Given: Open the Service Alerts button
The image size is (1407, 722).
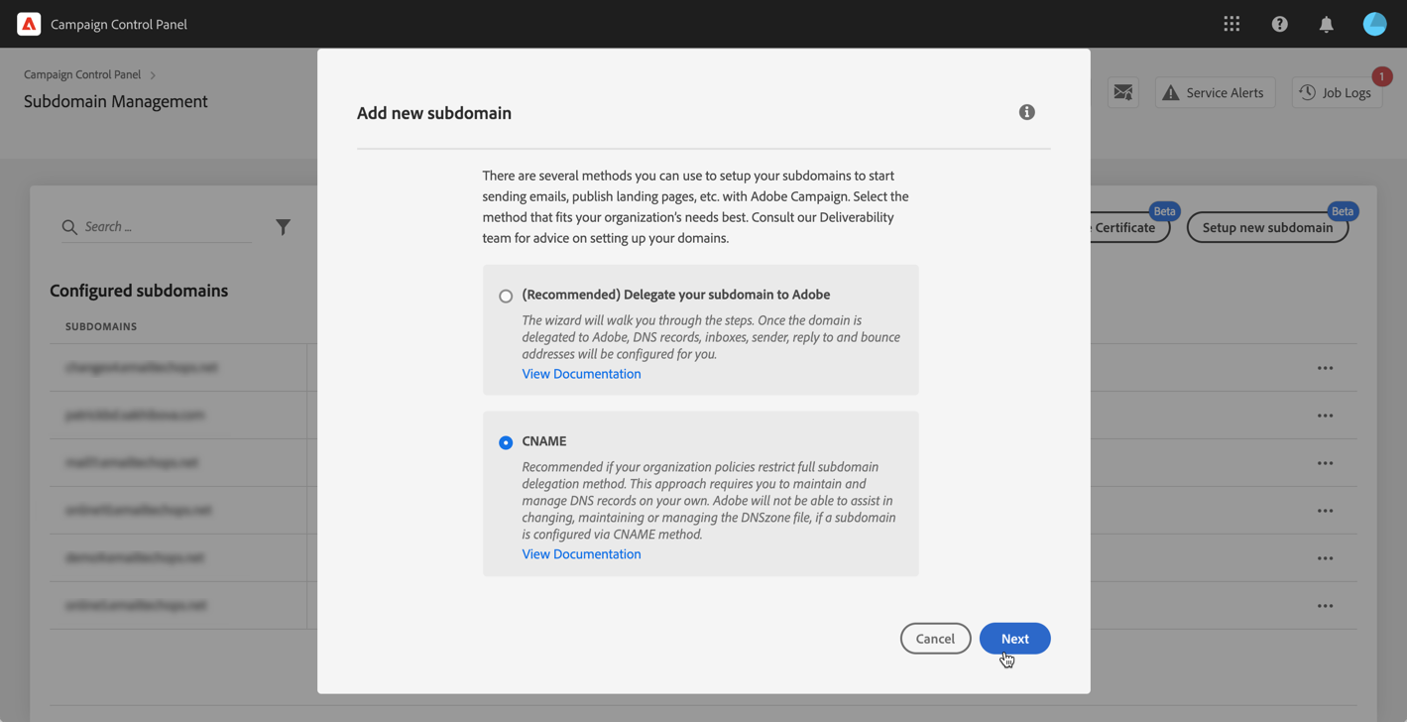Looking at the screenshot, I should click(x=1215, y=92).
